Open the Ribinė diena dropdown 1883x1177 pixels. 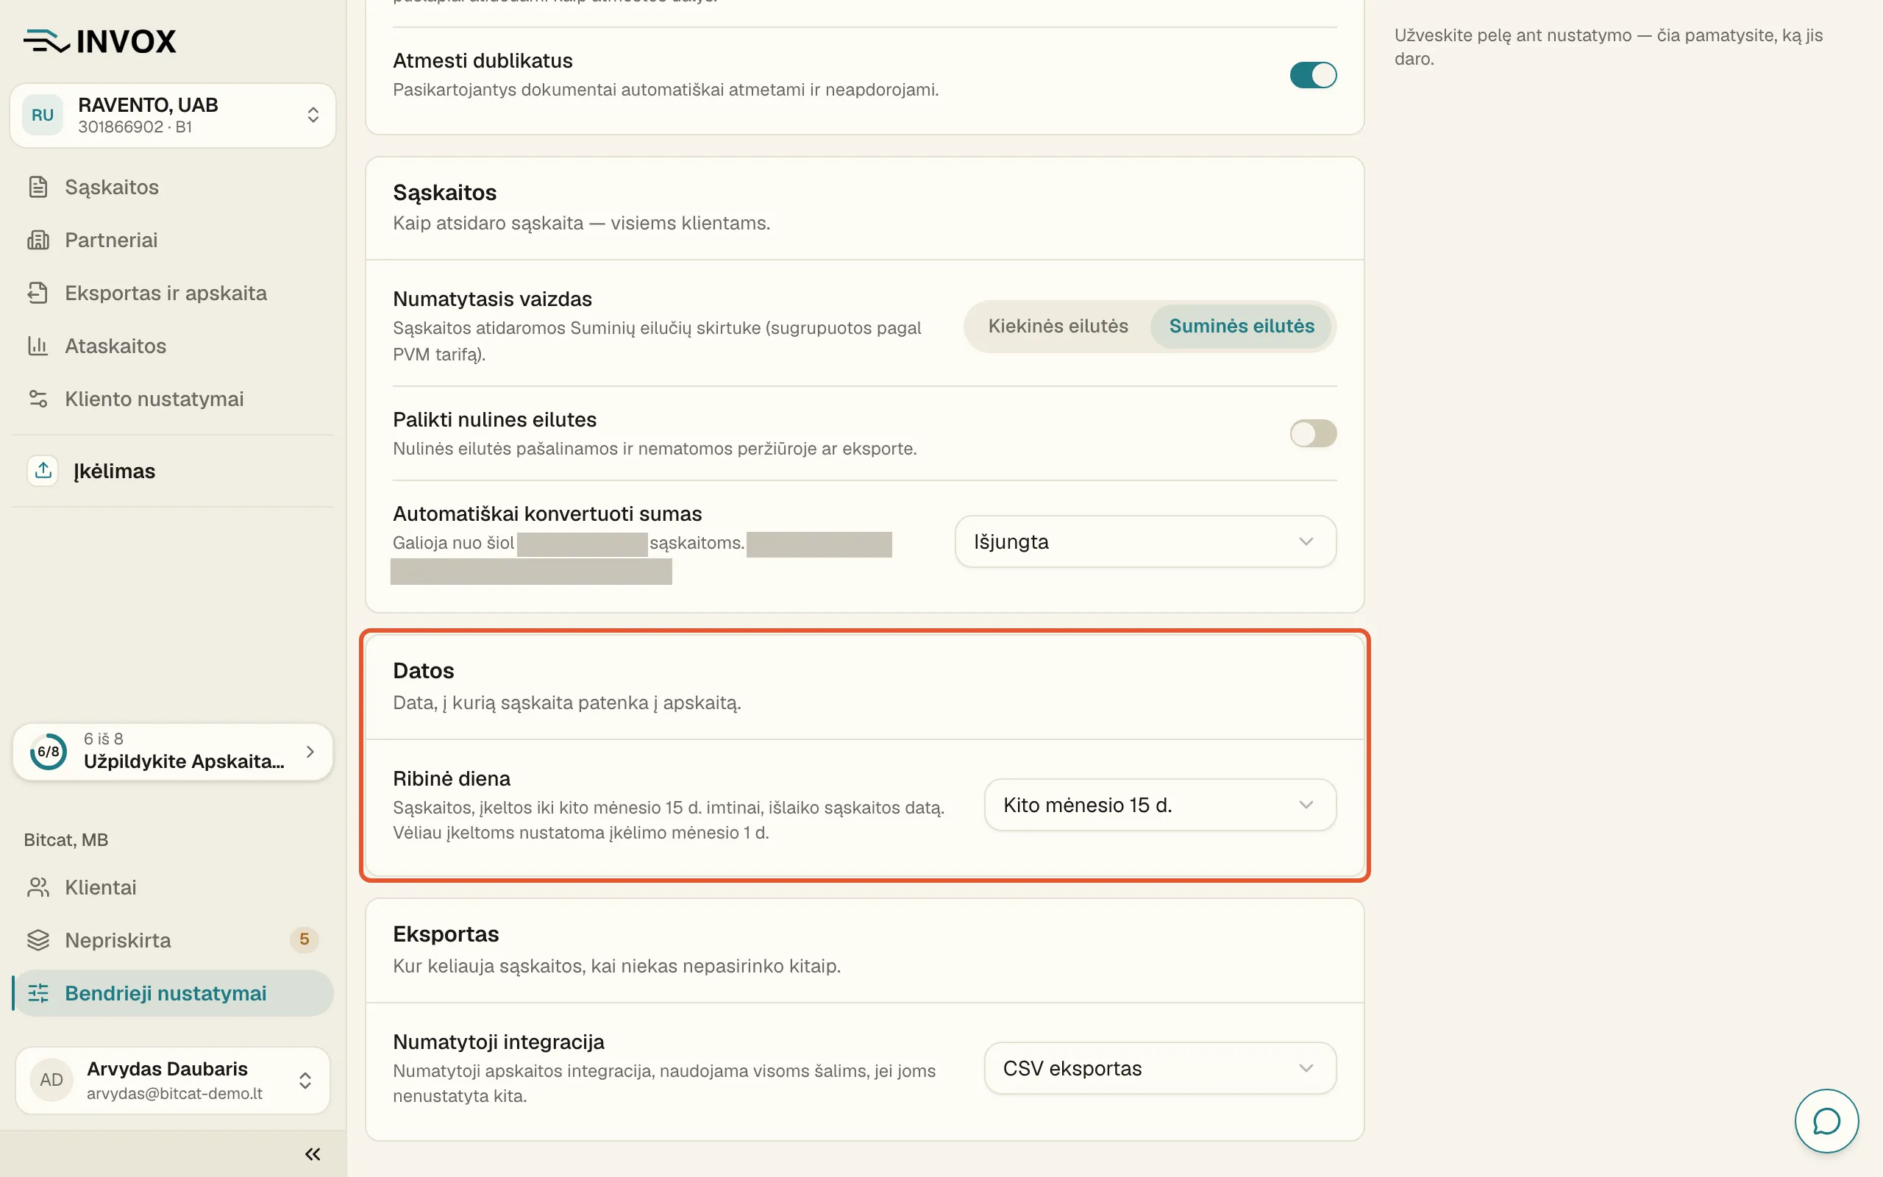[x=1160, y=805]
